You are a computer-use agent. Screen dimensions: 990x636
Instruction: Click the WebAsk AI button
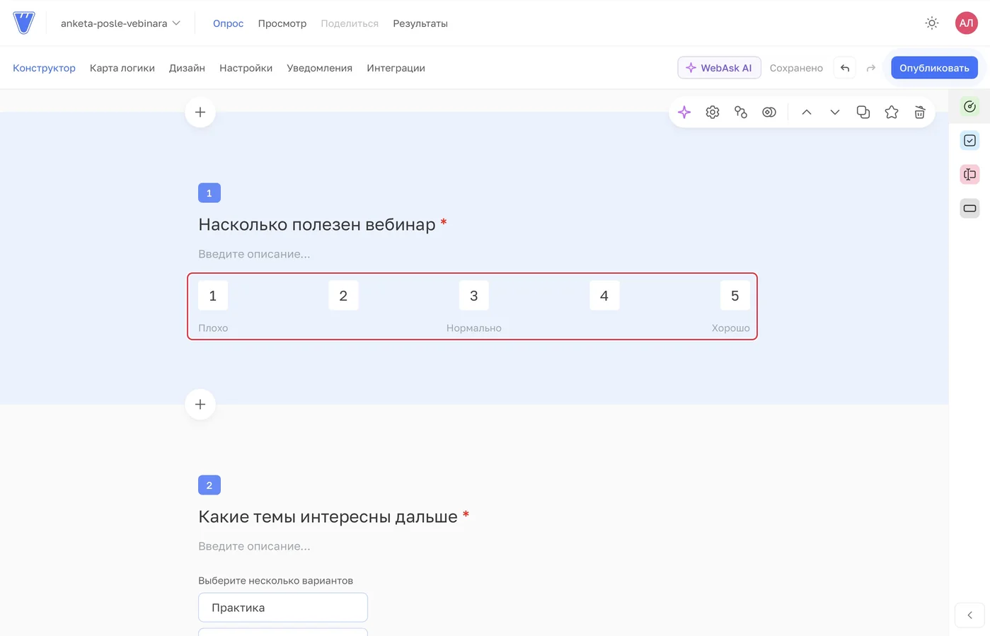(719, 68)
